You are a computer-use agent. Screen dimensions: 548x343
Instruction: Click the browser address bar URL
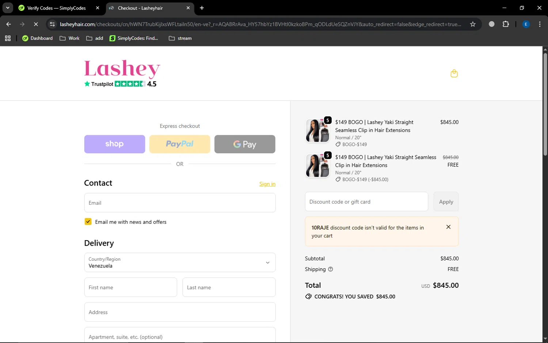[x=260, y=24]
